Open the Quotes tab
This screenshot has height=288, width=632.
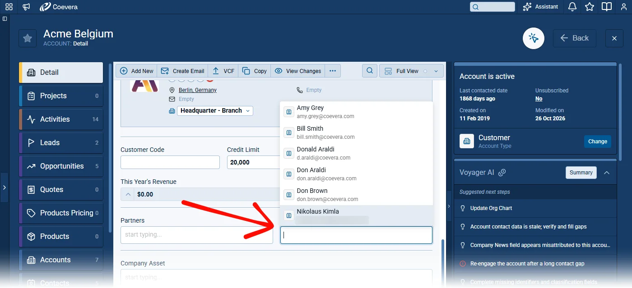coord(61,189)
